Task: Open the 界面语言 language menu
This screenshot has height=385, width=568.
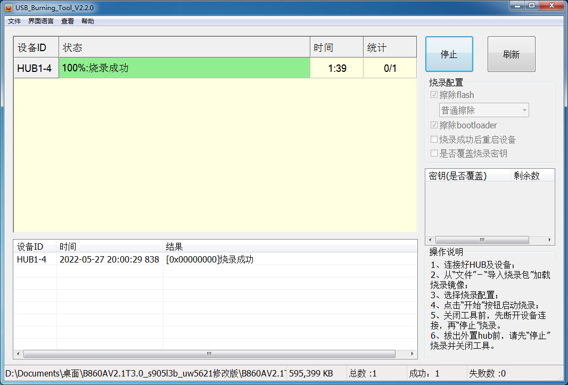Action: pos(40,21)
